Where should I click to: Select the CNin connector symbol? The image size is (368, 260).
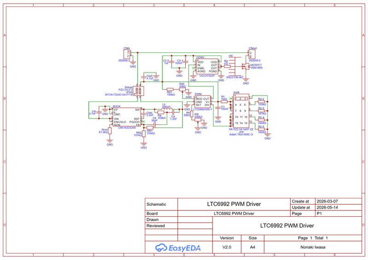pos(127,54)
